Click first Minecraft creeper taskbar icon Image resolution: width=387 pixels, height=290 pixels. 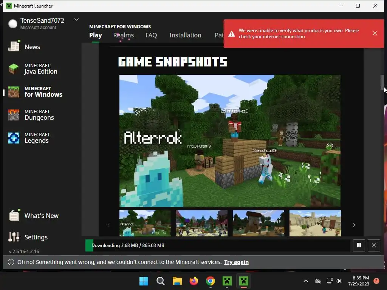(x=227, y=281)
